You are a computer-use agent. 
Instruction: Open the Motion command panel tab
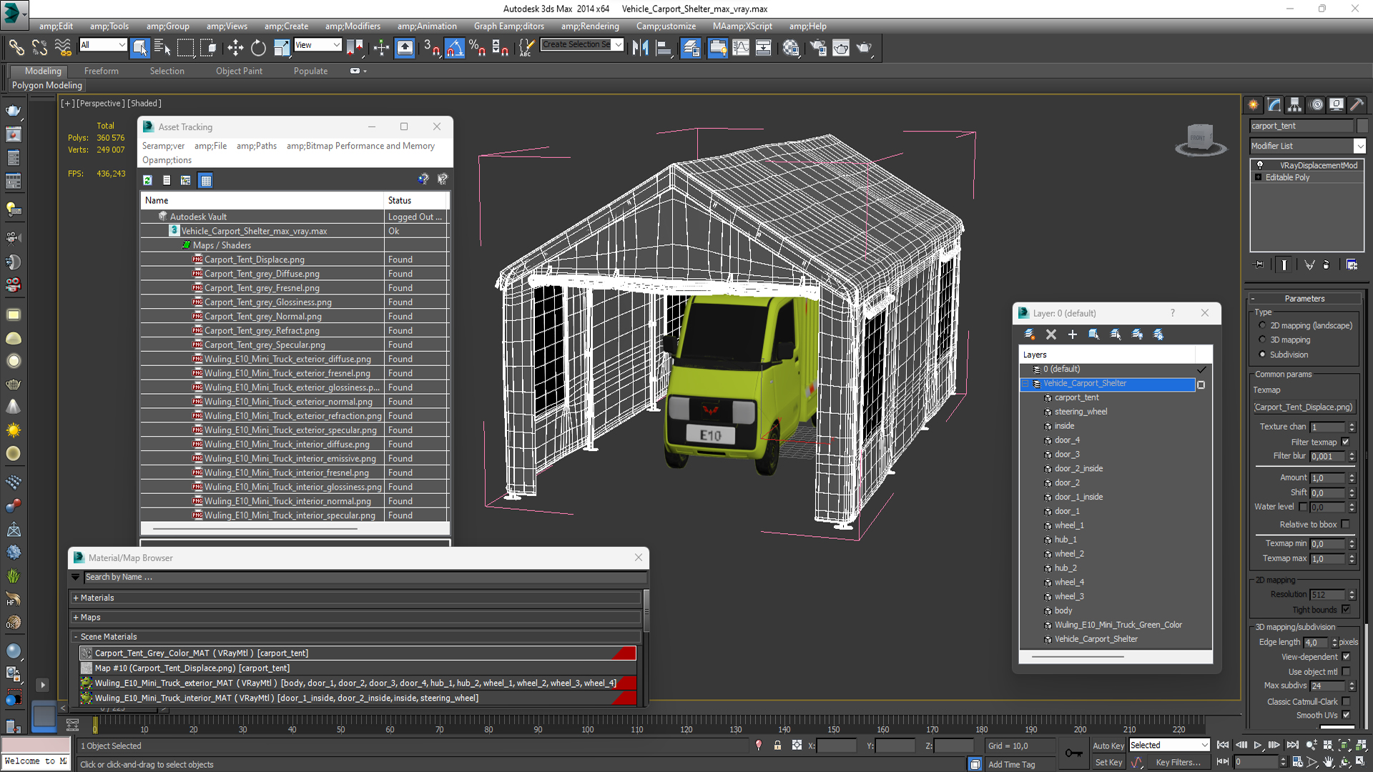(x=1316, y=104)
